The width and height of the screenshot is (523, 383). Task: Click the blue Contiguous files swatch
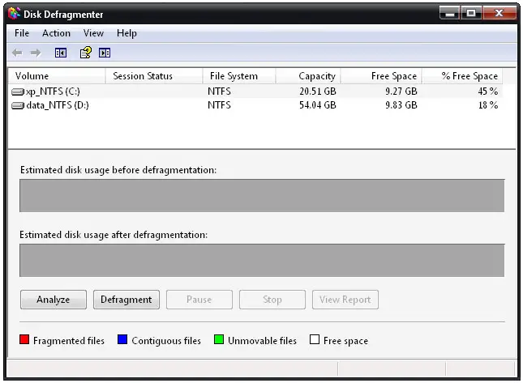122,339
